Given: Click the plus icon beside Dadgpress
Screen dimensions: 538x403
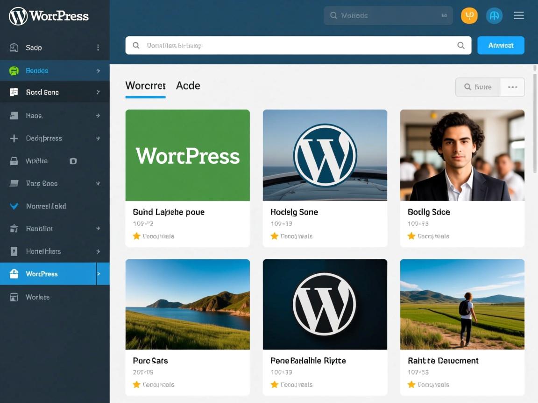Looking at the screenshot, I should pos(14,139).
